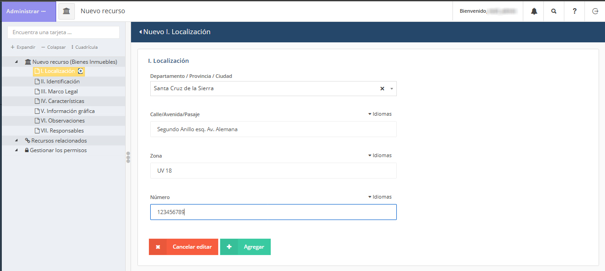Select II. Identificación in the card tree
The height and width of the screenshot is (271, 605).
(60, 82)
